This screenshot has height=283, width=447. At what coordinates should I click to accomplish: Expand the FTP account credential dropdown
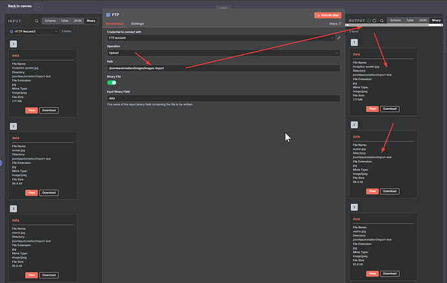tap(220, 38)
